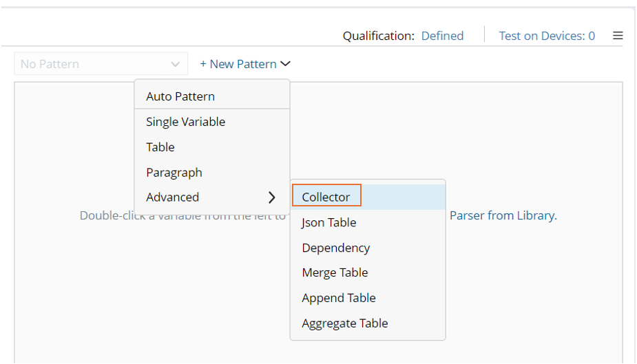Choose Auto Pattern from the menu
Screen dimensions: 637x364
(x=180, y=96)
